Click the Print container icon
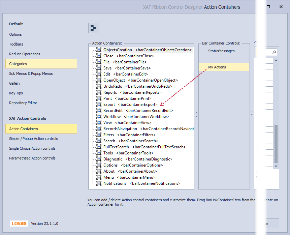This screenshot has width=290, height=235. click(99, 98)
